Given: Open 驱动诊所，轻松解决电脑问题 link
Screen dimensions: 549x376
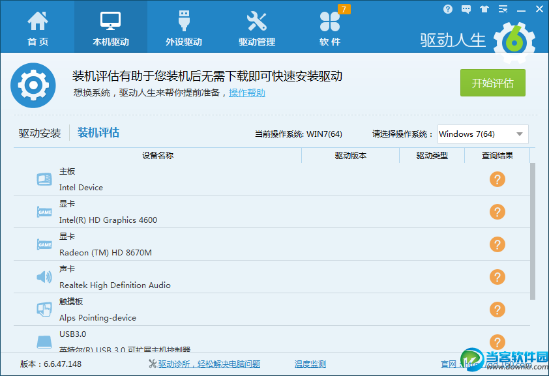Looking at the screenshot, I should point(209,364).
